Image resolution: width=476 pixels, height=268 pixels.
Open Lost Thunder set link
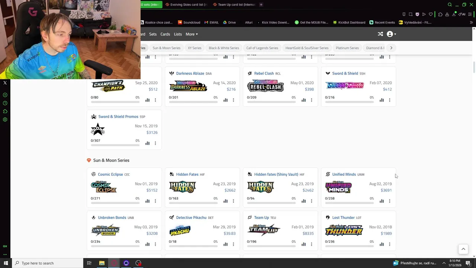tap(343, 218)
